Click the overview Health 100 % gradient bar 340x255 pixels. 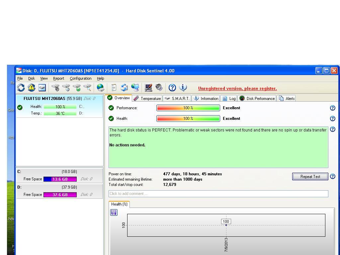pos(188,119)
